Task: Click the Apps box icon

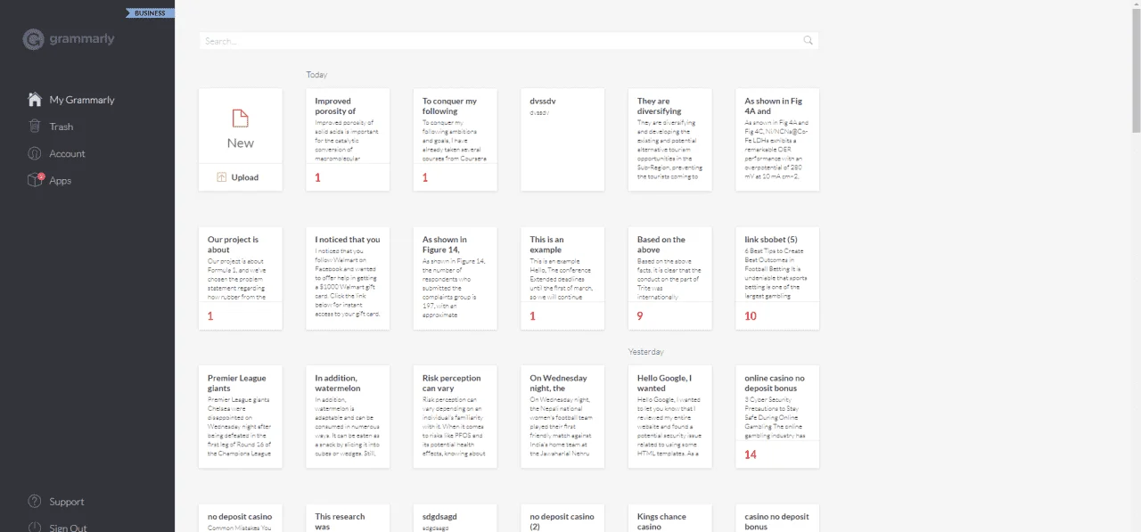Action: [35, 180]
